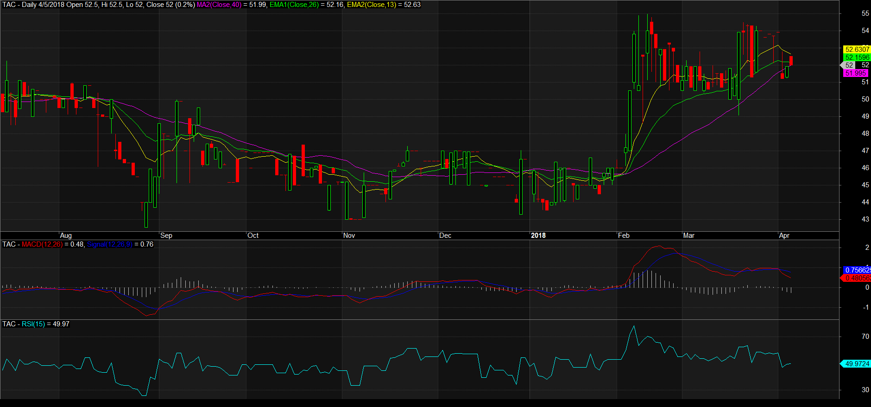Click the blue 0.756625 signal value tag
Viewport: 871px width, 407px height.
click(857, 270)
